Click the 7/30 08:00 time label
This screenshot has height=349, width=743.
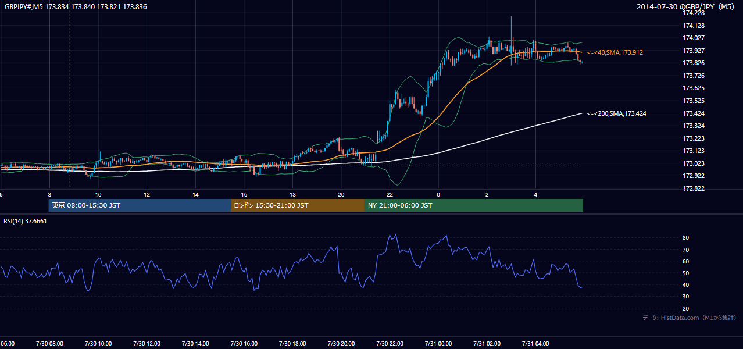coord(49,344)
